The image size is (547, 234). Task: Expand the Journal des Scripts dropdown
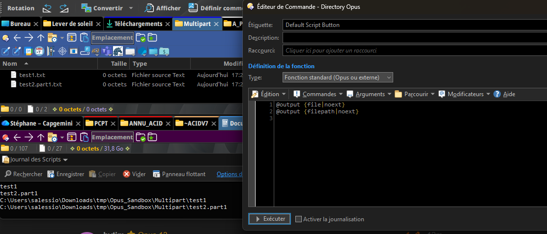(x=65, y=160)
